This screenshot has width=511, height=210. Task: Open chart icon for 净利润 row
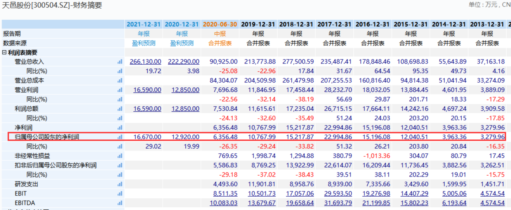pyautogui.click(x=120, y=128)
